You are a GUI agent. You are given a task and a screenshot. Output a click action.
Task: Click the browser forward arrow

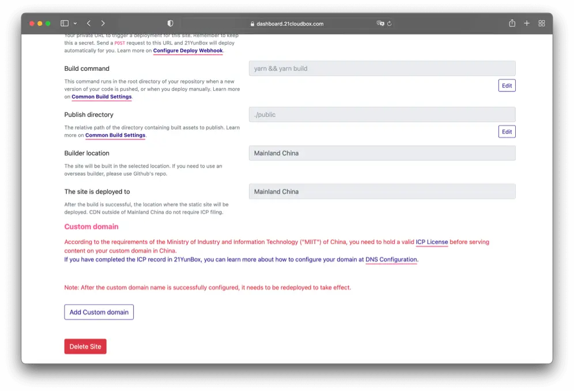tap(103, 24)
